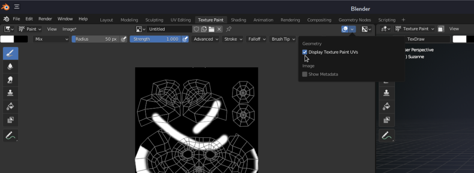
Task: Uncheck Display Texture Paint UVs
Action: point(305,52)
